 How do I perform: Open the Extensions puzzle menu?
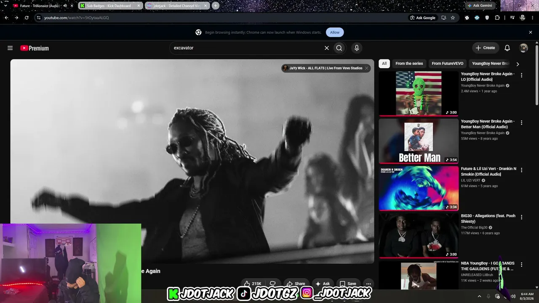(497, 18)
